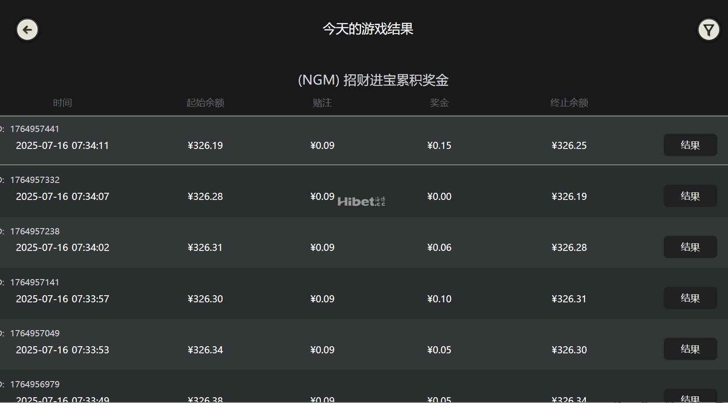Select round ID 1764957141
This screenshot has width=728, height=403.
point(34,282)
